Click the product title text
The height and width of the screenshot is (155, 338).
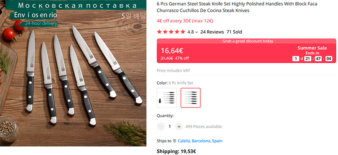pyautogui.click(x=237, y=7)
